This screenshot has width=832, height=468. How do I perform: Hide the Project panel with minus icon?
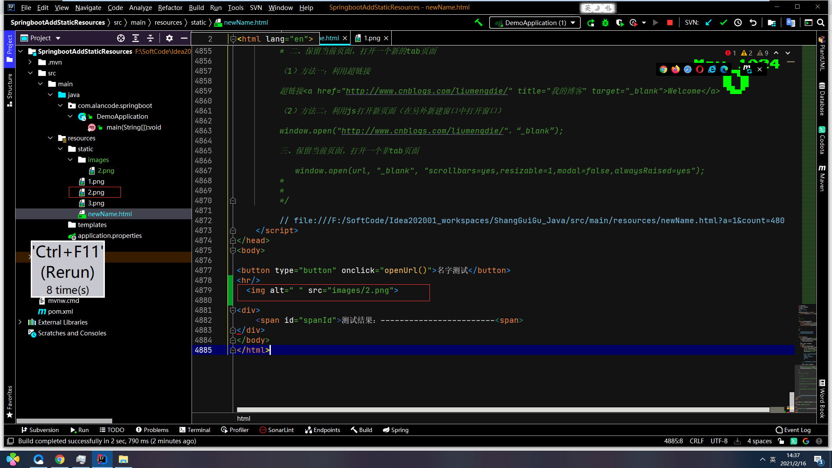point(184,38)
